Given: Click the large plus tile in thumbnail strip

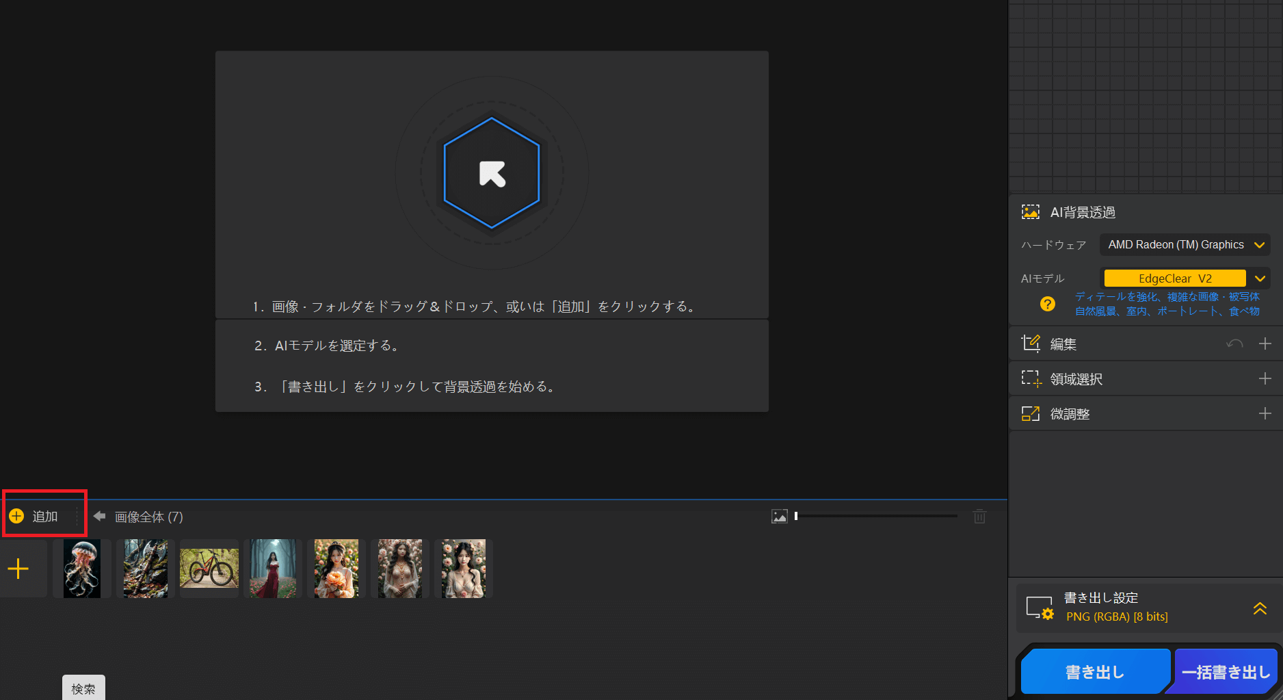Looking at the screenshot, I should [18, 569].
